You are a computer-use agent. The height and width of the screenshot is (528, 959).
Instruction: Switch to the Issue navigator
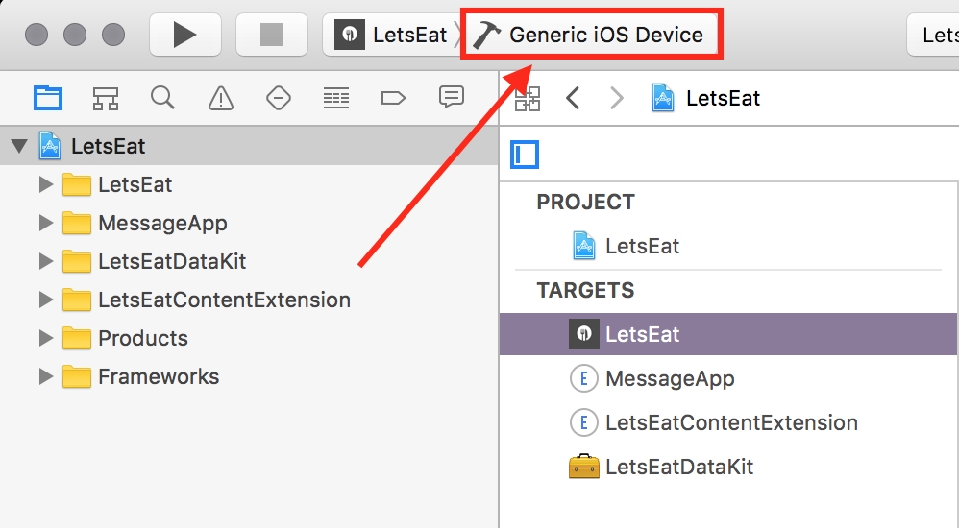(221, 98)
